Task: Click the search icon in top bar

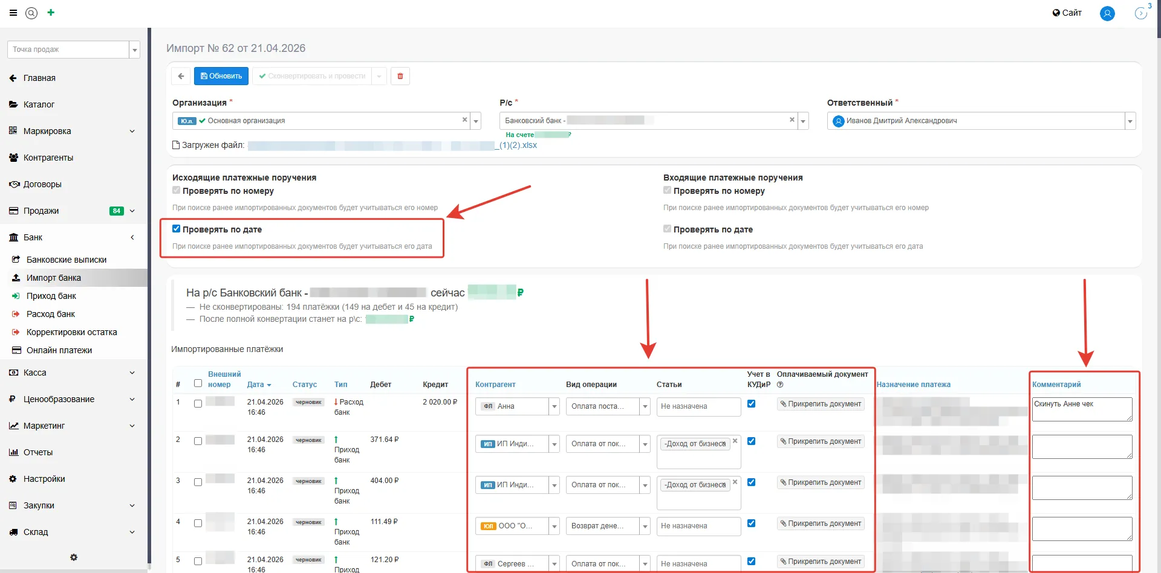Action: point(31,13)
